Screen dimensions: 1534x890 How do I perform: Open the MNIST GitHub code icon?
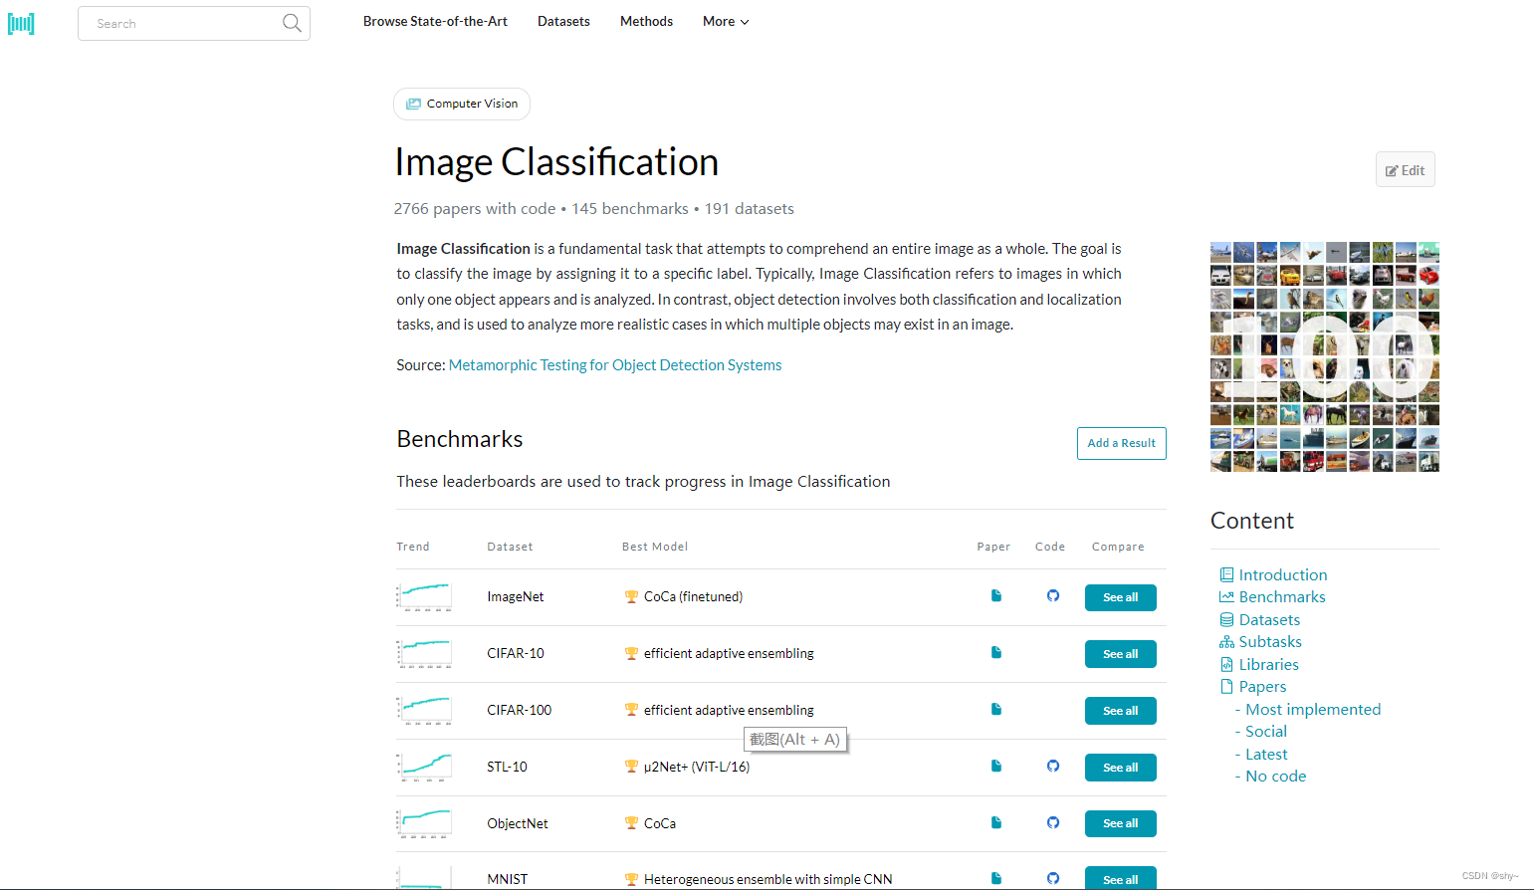click(x=1053, y=878)
